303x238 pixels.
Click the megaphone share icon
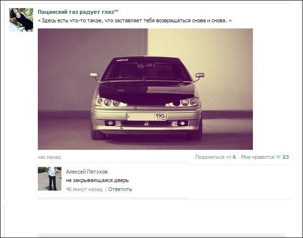click(x=229, y=157)
